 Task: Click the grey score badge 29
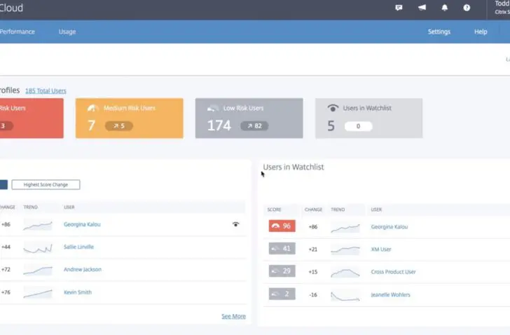[282, 271]
